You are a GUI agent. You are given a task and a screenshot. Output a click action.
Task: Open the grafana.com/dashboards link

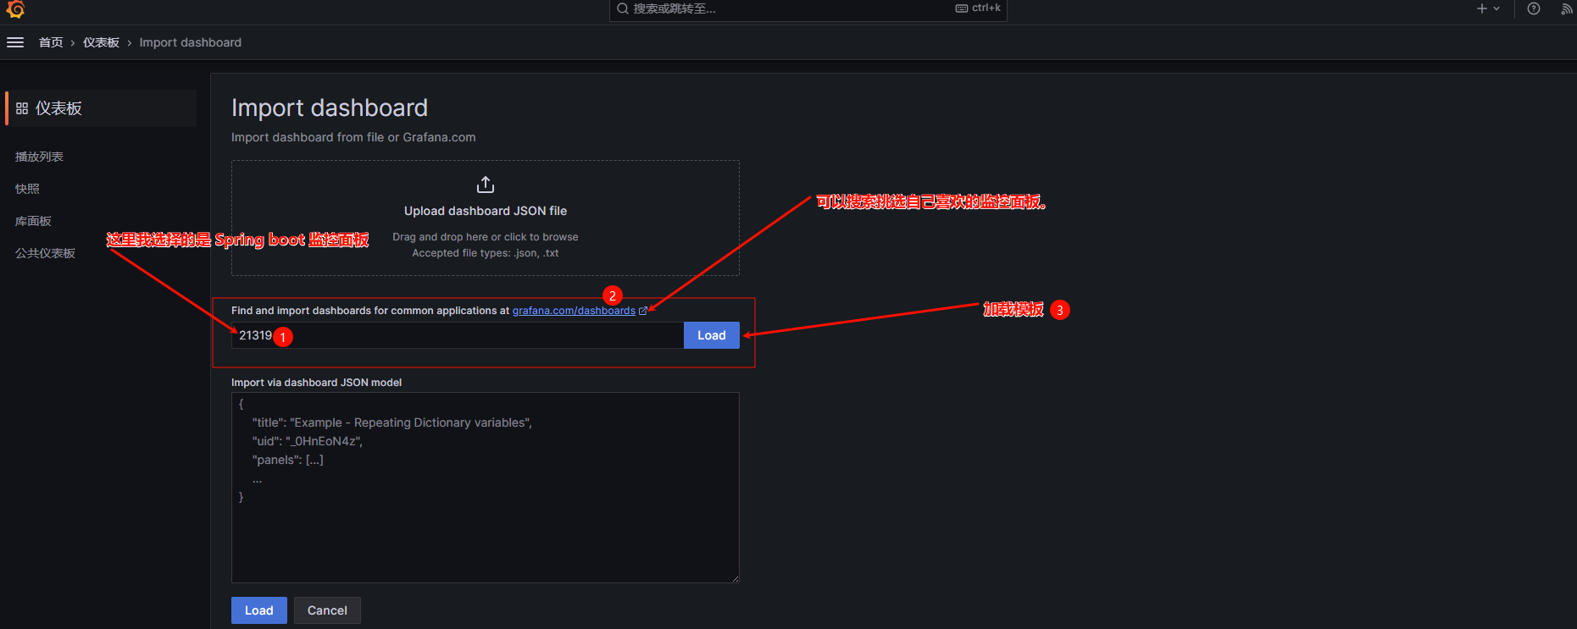pos(573,311)
